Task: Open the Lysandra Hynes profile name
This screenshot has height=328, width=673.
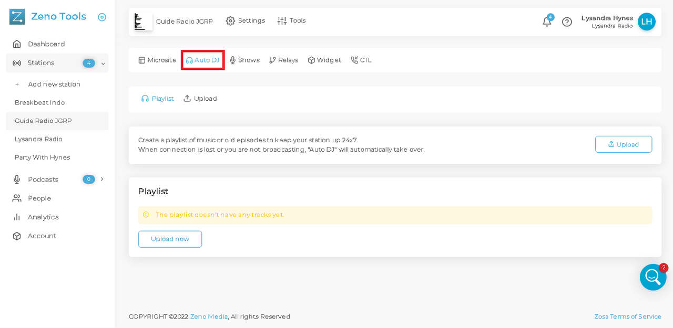Action: point(607,18)
